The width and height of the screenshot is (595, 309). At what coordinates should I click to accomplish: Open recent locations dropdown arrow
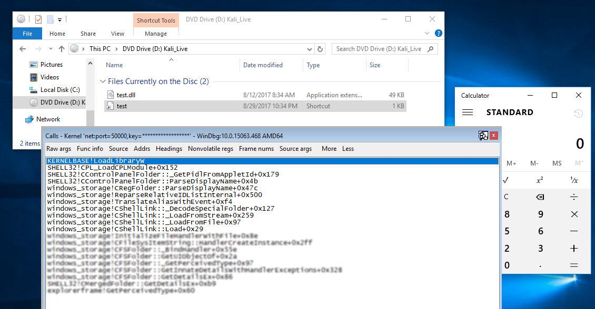(51, 49)
